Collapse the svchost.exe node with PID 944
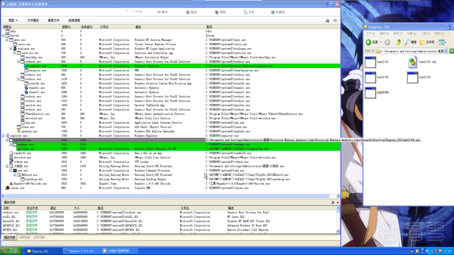Image resolution: width=454 pixels, height=255 pixels. [18, 62]
